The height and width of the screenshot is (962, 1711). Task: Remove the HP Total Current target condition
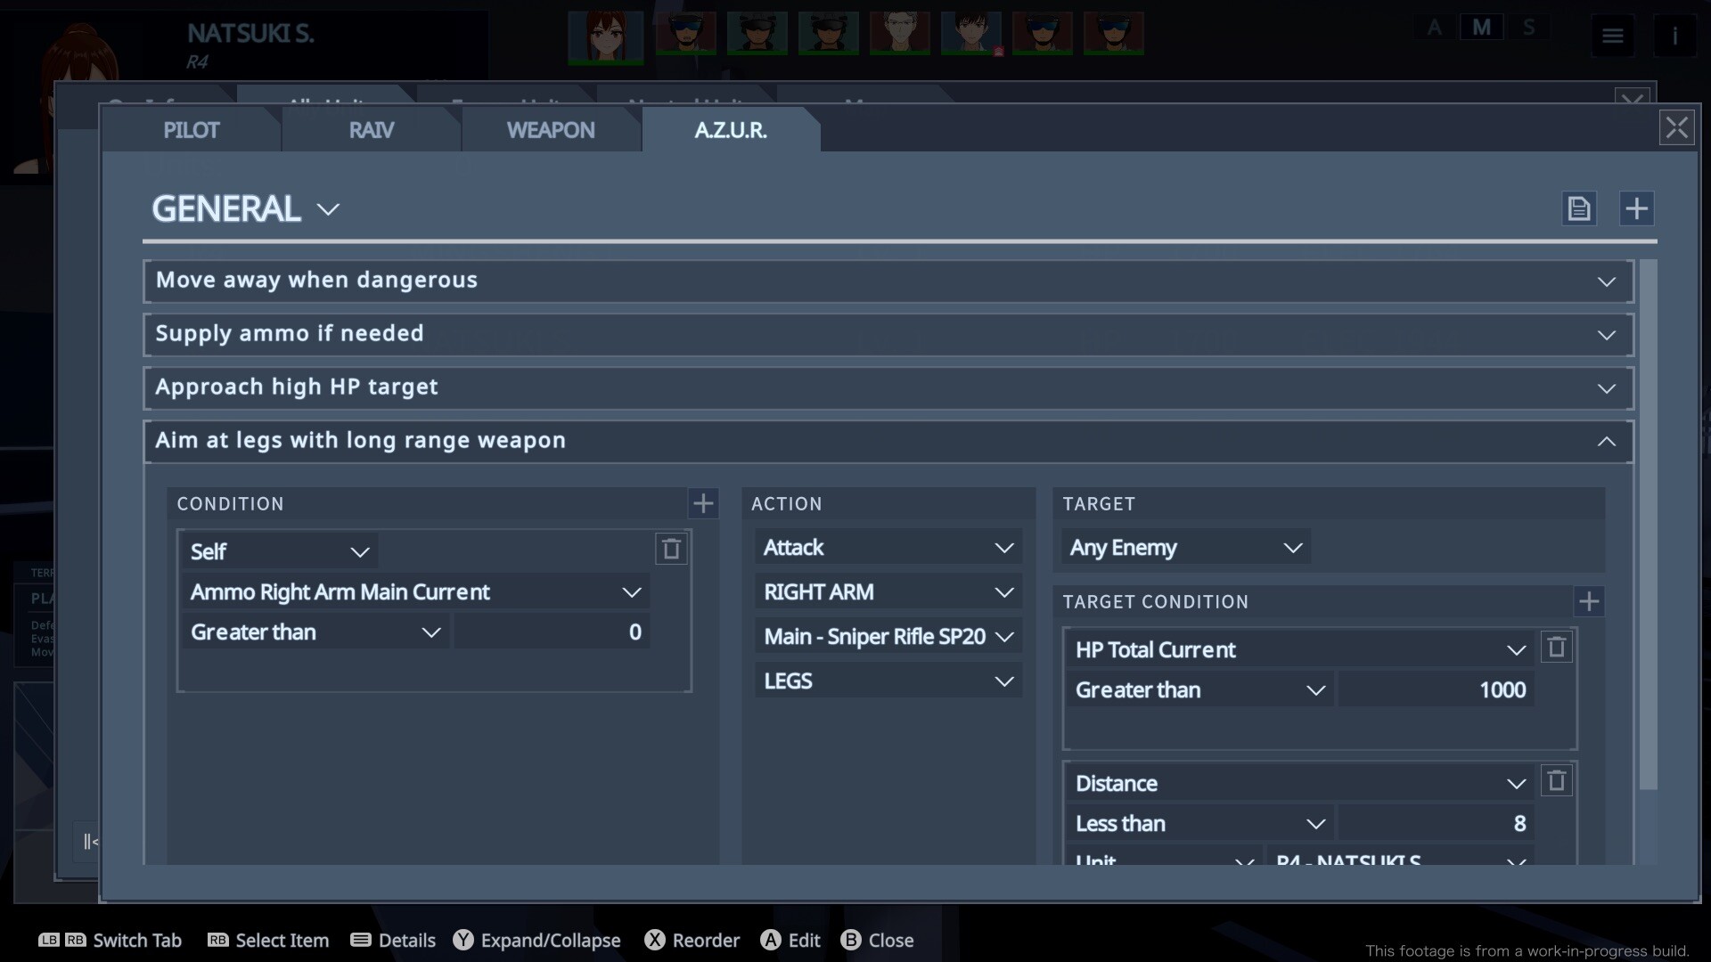pos(1556,648)
